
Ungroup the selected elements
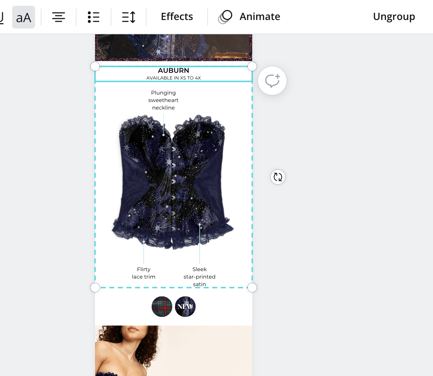tap(394, 16)
